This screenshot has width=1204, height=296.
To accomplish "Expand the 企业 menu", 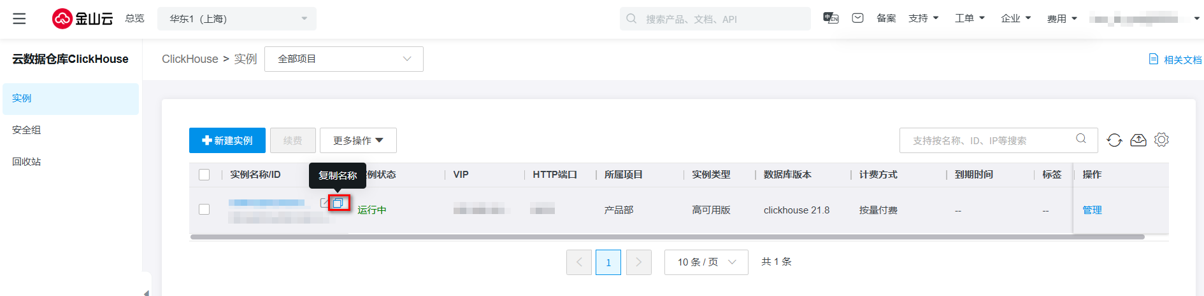I will [x=1016, y=18].
